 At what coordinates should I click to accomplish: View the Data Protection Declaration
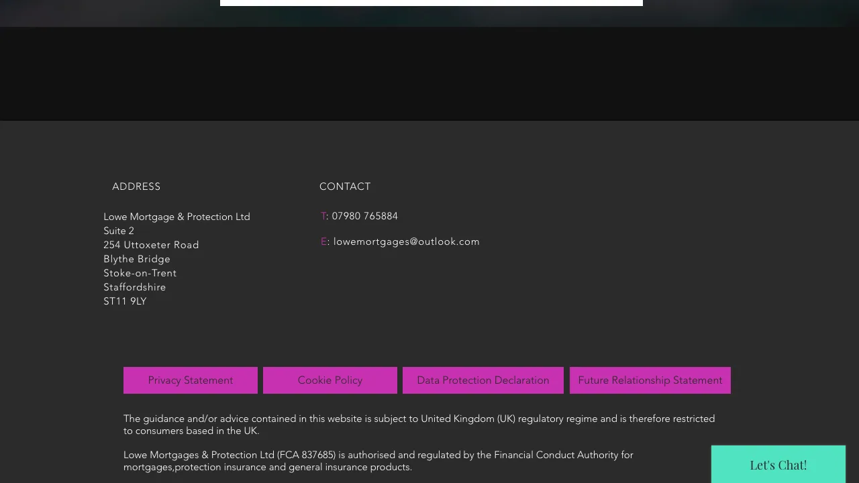click(483, 380)
